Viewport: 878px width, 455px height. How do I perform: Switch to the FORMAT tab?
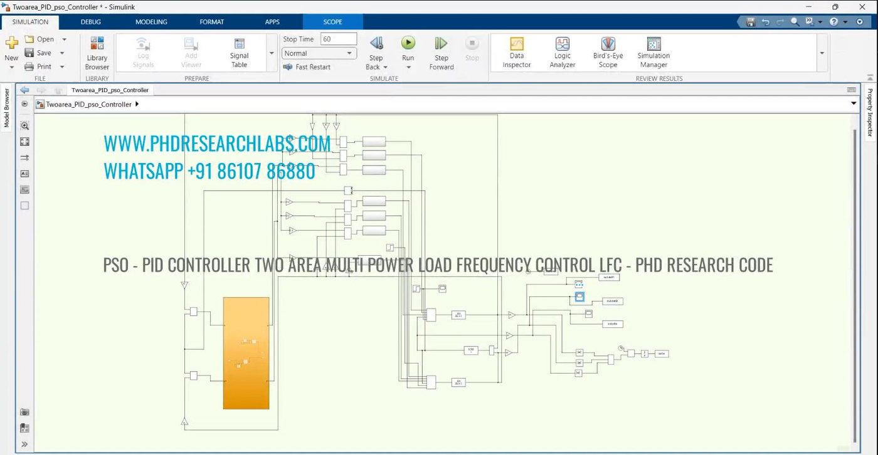211,22
